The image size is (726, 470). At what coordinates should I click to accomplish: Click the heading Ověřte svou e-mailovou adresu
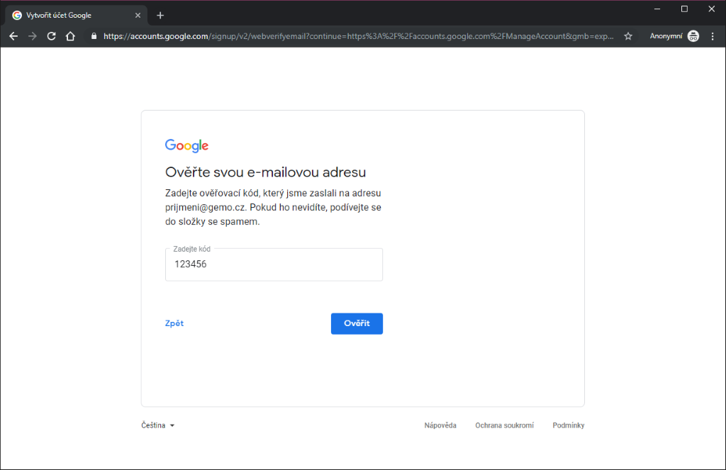(265, 172)
